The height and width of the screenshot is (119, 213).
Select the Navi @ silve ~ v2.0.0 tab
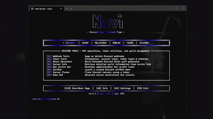(47, 9)
